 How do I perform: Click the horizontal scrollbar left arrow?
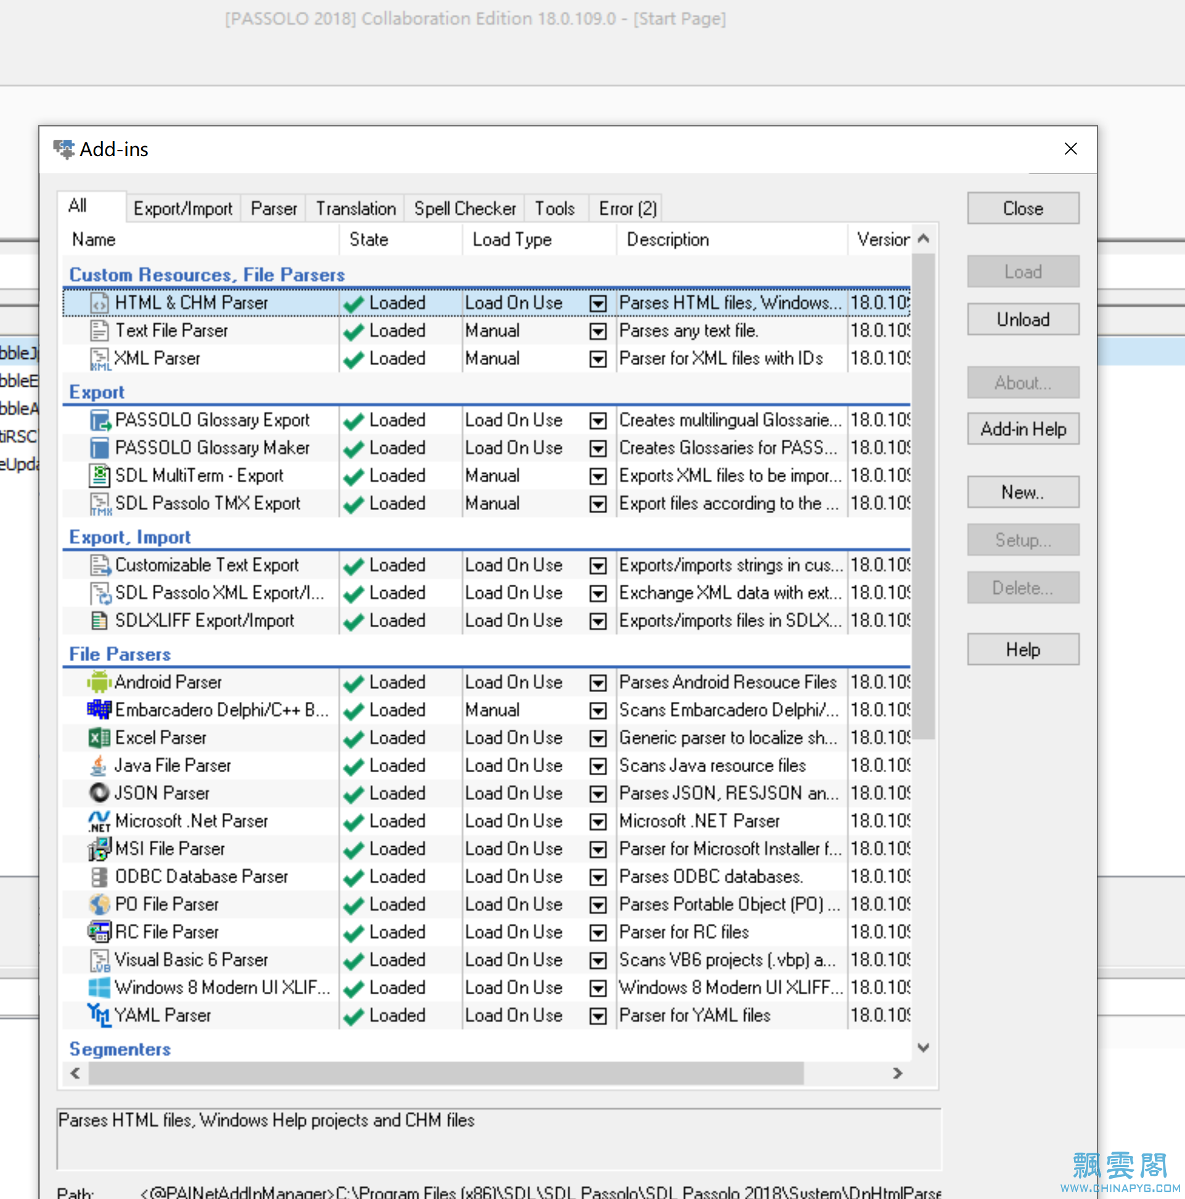(75, 1074)
